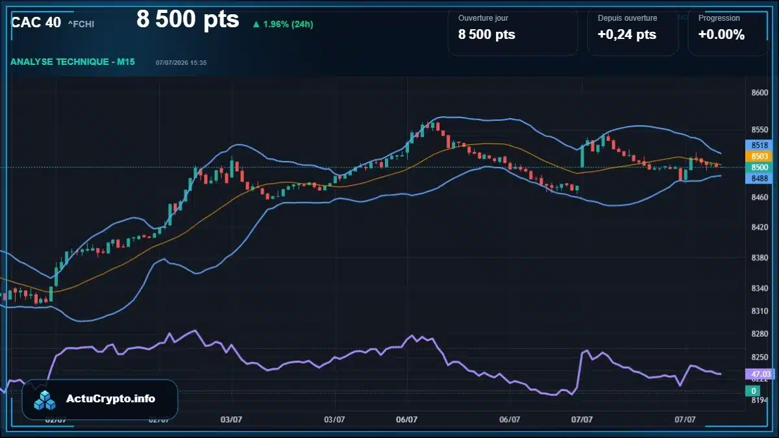Click the 8460 price axis label
Viewport: 779px width, 438px height.
pos(760,197)
